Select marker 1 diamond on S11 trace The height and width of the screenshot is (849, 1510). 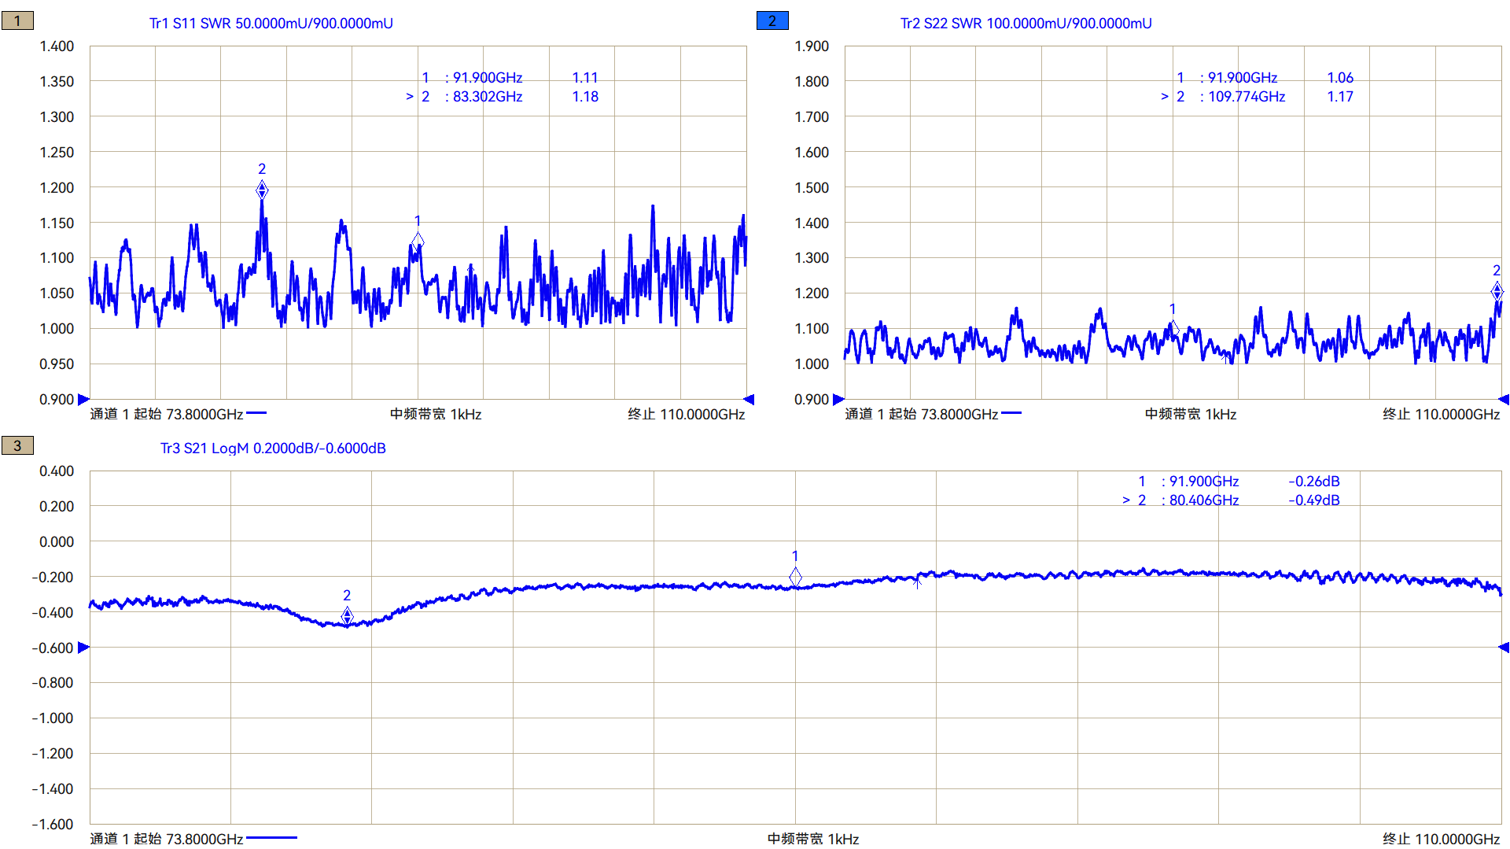[x=418, y=241]
